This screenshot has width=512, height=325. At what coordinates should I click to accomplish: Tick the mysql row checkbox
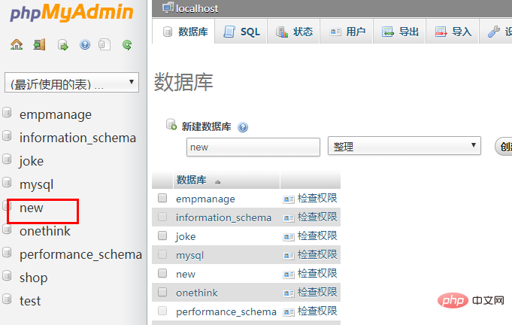[x=162, y=254]
